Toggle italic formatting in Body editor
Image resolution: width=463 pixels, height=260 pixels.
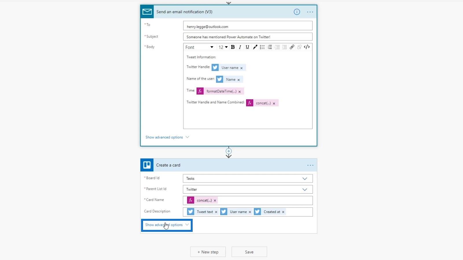tap(240, 47)
